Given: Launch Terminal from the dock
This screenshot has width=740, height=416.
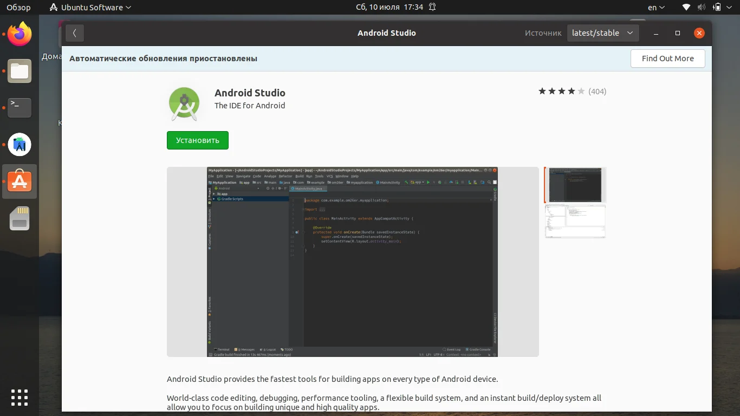Looking at the screenshot, I should 20,108.
